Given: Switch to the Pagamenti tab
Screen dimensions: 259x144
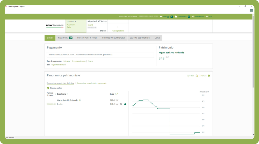Looking at the screenshot, I should click(x=65, y=38).
